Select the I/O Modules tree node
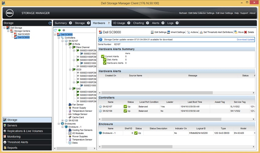 (78, 133)
